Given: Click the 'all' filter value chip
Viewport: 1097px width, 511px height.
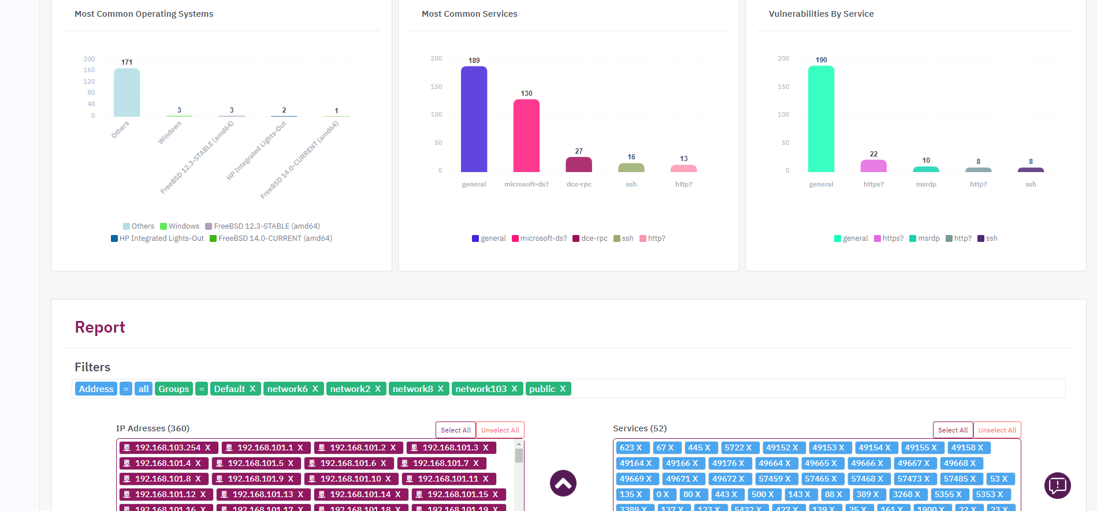Looking at the screenshot, I should pos(144,389).
